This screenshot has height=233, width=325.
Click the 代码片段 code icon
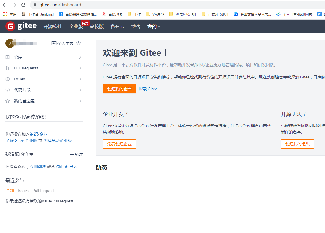click(8, 90)
